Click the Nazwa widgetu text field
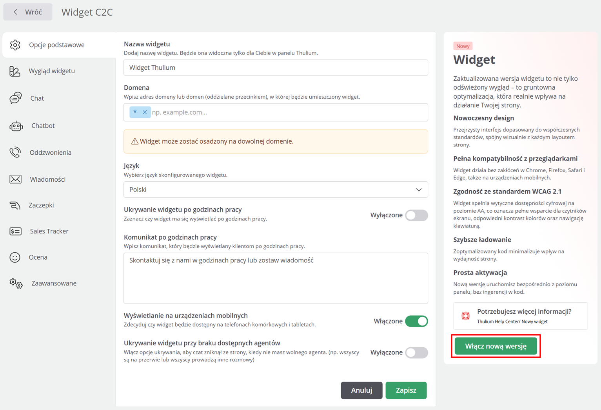Image resolution: width=601 pixels, height=410 pixels. pyautogui.click(x=275, y=68)
